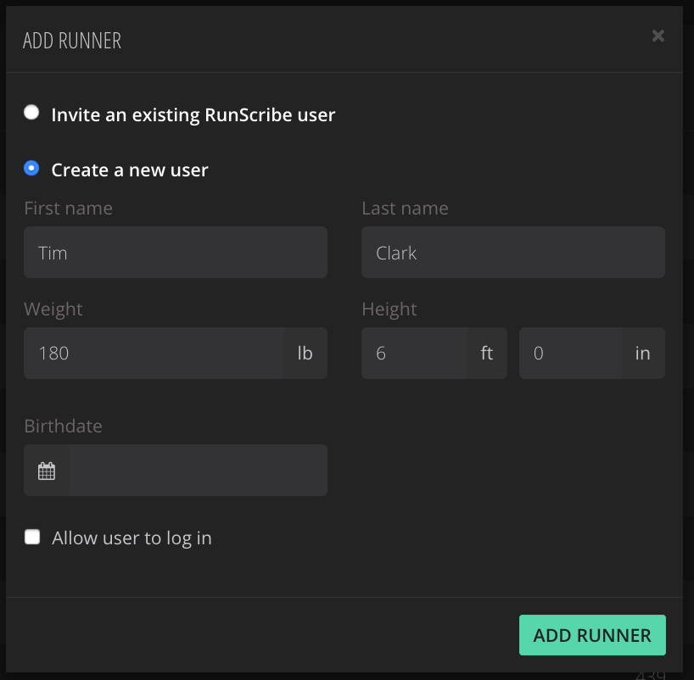The width and height of the screenshot is (694, 680).
Task: Click the Create a new user label
Action: coord(130,170)
